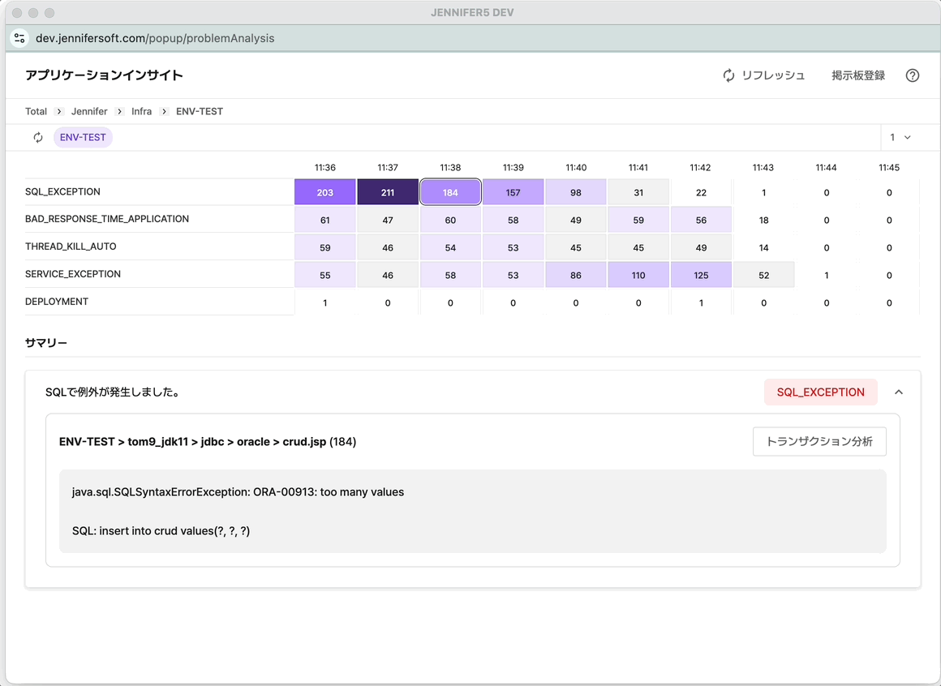Viewport: 941px width, 686px height.
Task: Click the トランザクション分析 button
Action: point(819,442)
